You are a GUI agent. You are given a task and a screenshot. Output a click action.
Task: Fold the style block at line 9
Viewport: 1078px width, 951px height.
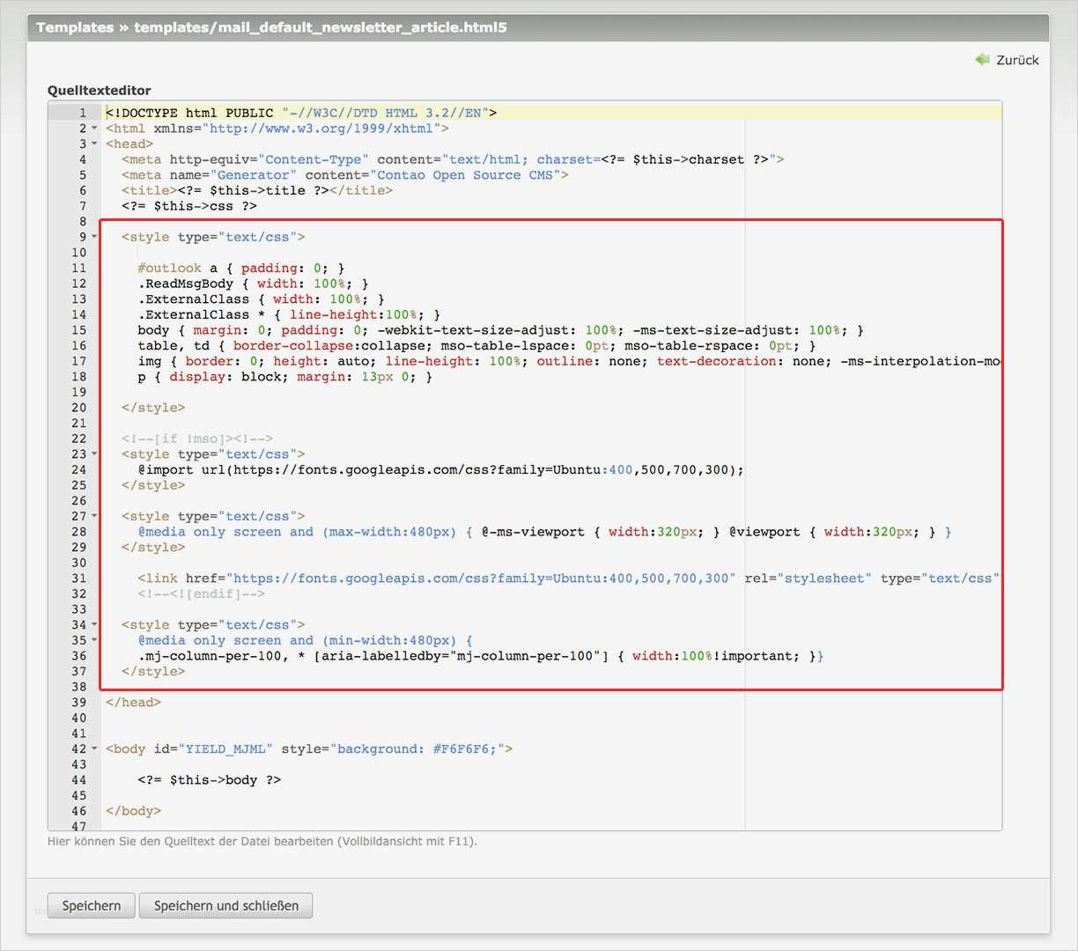(94, 237)
